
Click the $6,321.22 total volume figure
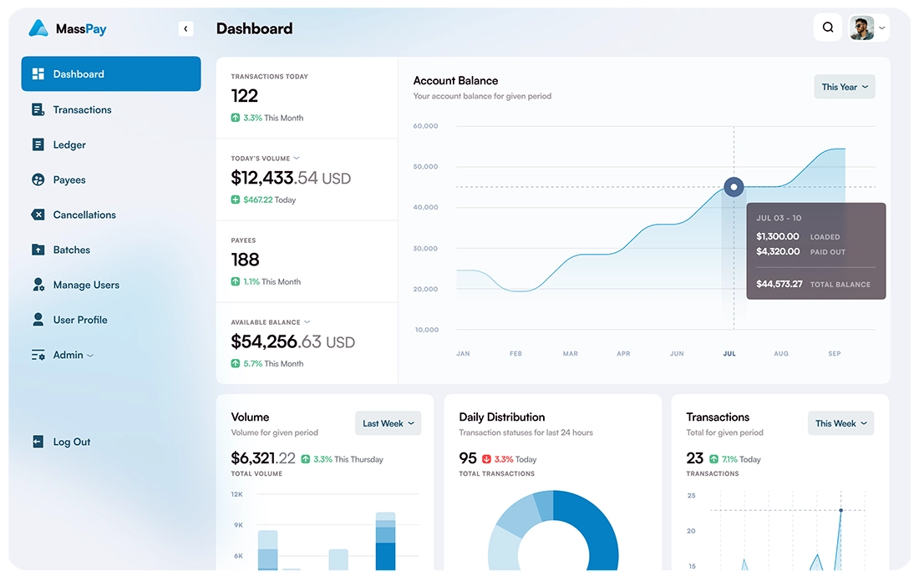(263, 457)
